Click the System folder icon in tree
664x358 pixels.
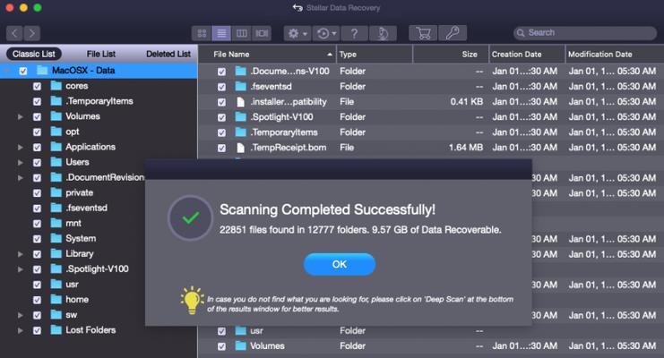coord(56,238)
